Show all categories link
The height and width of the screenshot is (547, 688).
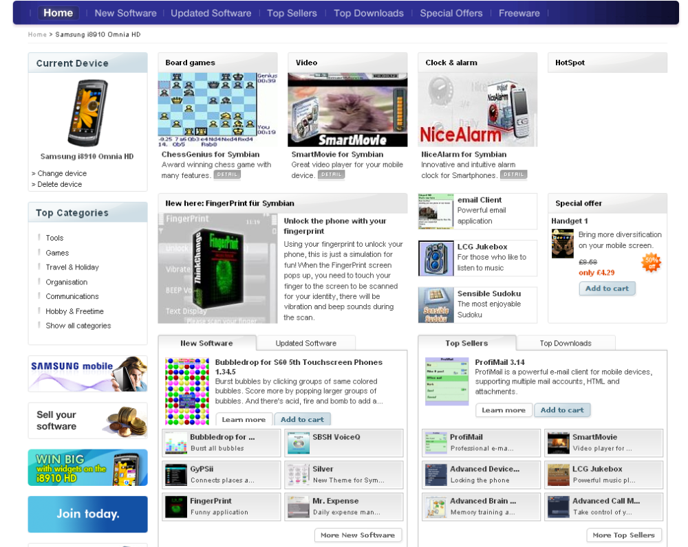(78, 326)
